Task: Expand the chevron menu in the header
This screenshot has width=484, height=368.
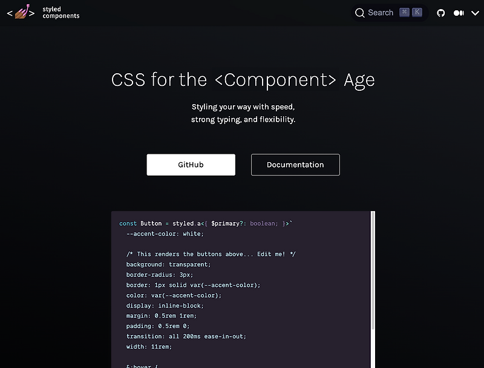Action: (x=474, y=13)
